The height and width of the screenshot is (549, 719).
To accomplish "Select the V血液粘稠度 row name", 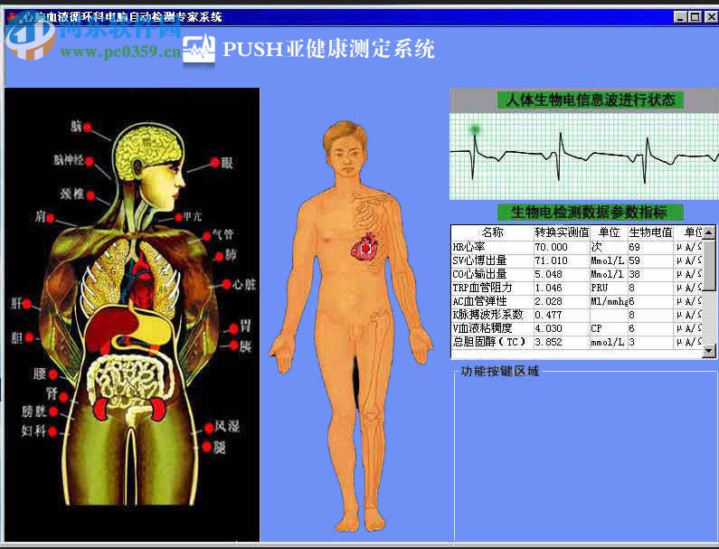I will coord(482,328).
